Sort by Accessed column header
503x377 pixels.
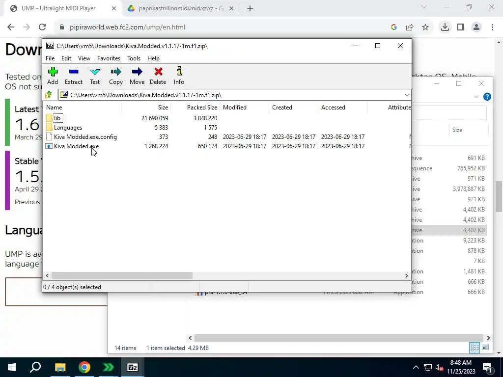pyautogui.click(x=342, y=108)
